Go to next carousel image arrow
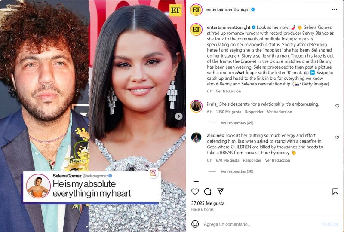The width and height of the screenshot is (344, 232). [x=178, y=116]
